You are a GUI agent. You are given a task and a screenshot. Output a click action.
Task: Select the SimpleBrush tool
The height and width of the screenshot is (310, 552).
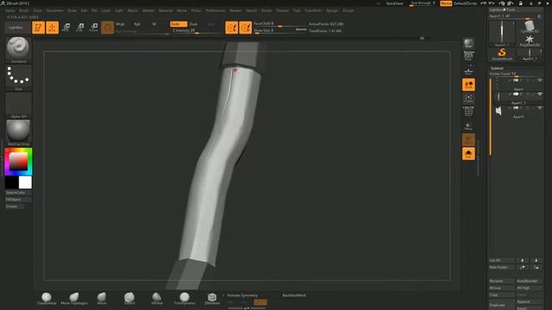tap(502, 54)
